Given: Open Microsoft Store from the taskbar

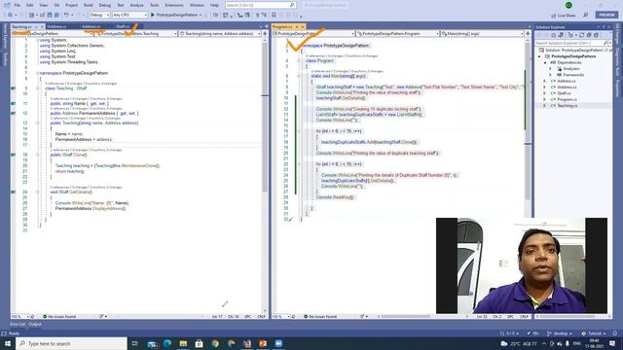Looking at the screenshot, I should coord(199,343).
